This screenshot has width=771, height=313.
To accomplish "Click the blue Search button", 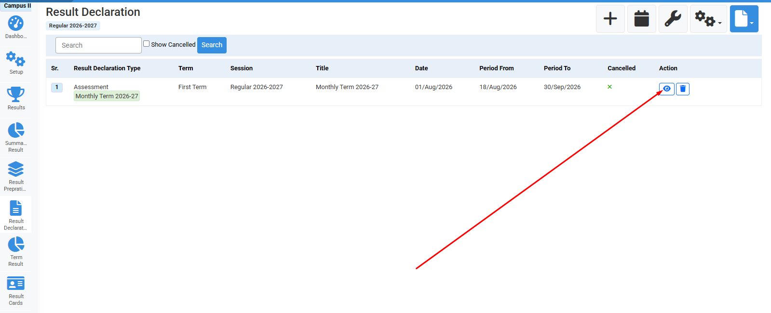I will pyautogui.click(x=212, y=45).
